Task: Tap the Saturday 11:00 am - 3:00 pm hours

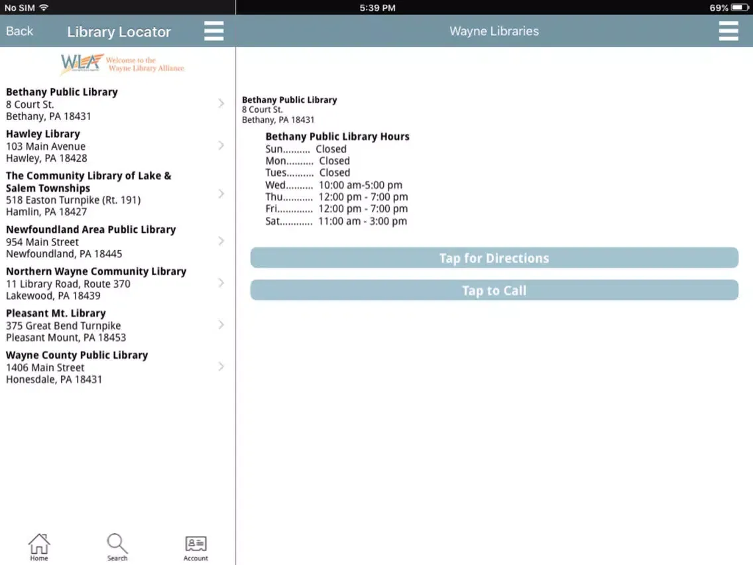Action: 336,221
